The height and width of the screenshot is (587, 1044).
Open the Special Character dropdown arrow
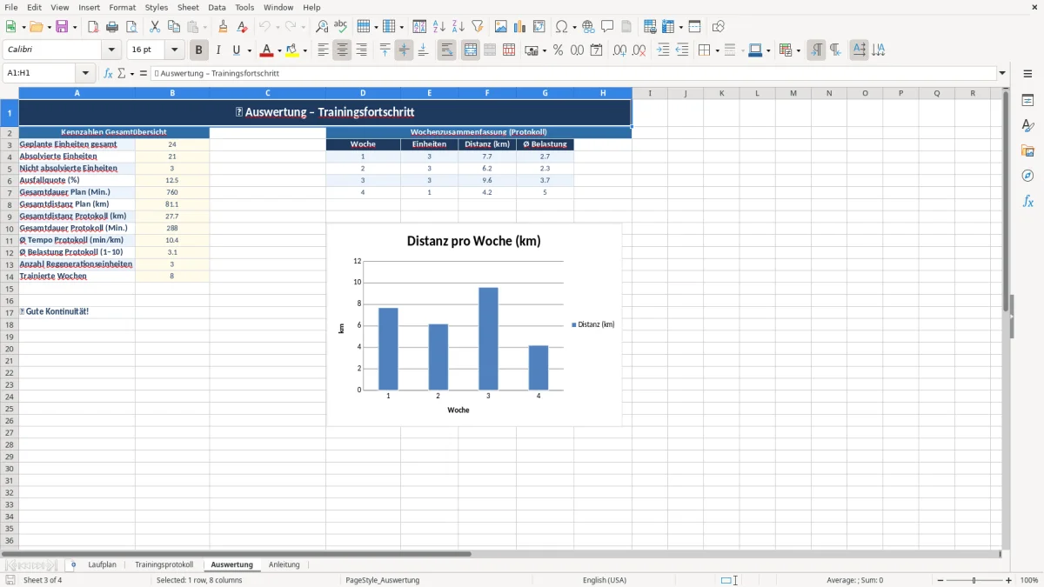coord(575,27)
